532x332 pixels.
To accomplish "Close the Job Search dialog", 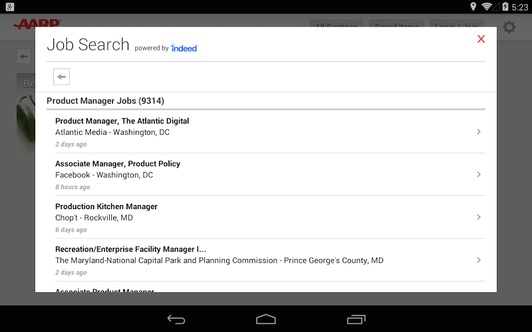I will tap(481, 39).
